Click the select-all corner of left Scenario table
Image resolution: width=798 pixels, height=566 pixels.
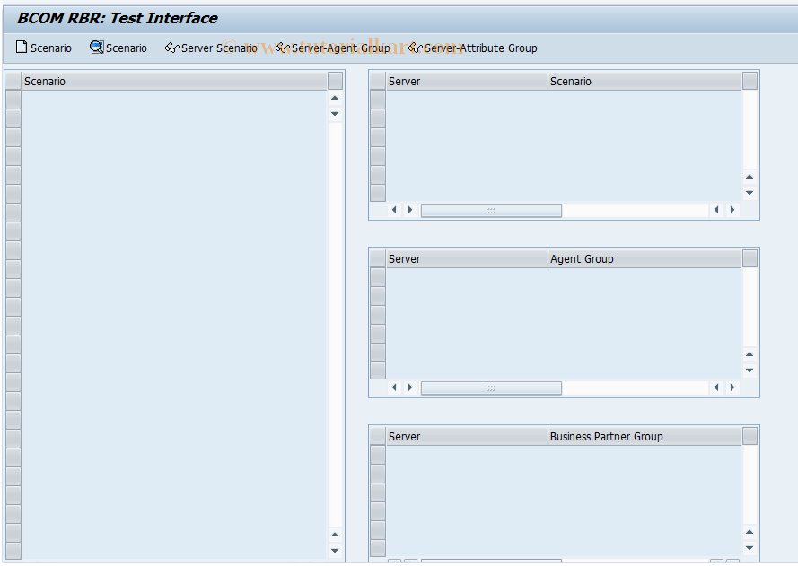(13, 82)
